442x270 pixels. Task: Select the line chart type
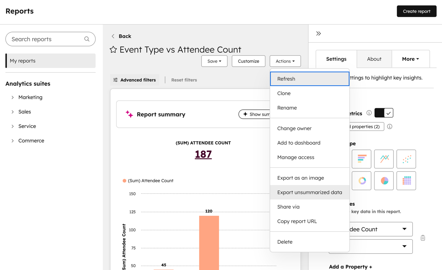coord(384,159)
